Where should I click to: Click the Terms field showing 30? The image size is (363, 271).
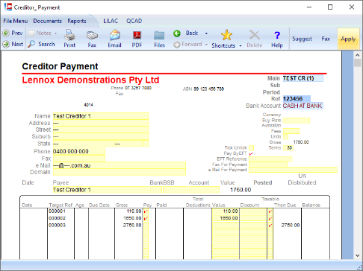pos(288,148)
